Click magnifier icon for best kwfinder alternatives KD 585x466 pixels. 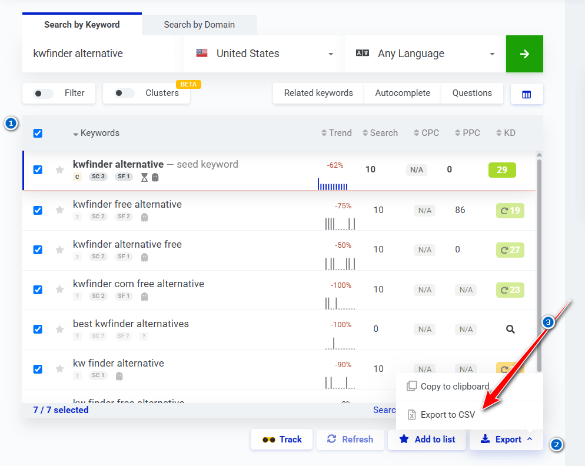pyautogui.click(x=510, y=329)
